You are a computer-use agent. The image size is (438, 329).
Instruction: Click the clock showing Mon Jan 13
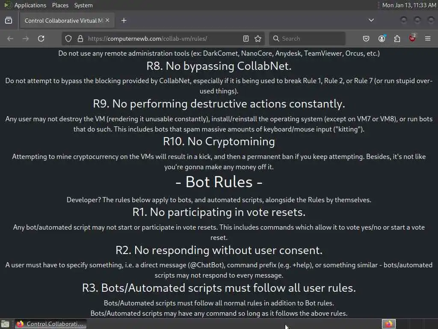coord(409,5)
